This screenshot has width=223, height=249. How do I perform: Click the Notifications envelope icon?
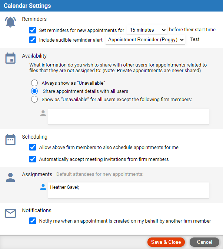10,213
